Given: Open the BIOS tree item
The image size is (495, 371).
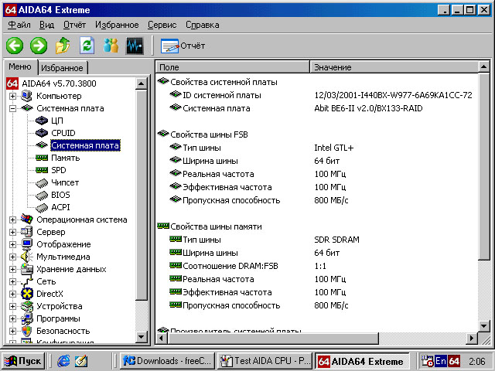Looking at the screenshot, I should (x=60, y=195).
